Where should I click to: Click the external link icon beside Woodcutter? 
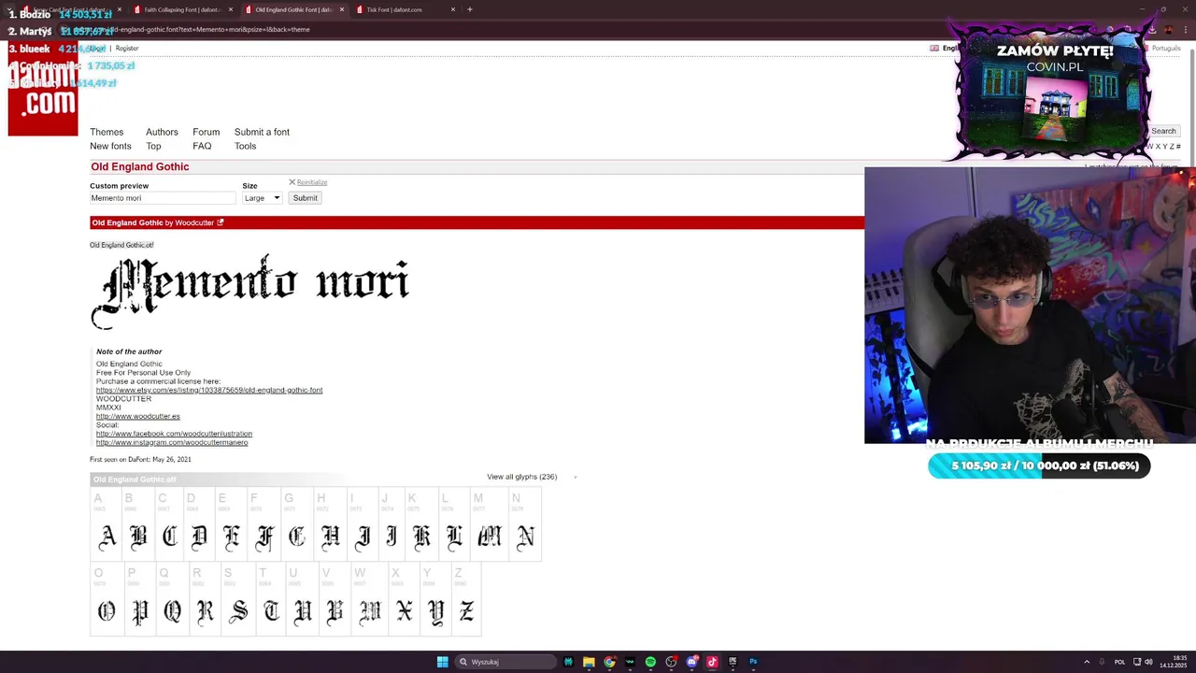point(221,222)
